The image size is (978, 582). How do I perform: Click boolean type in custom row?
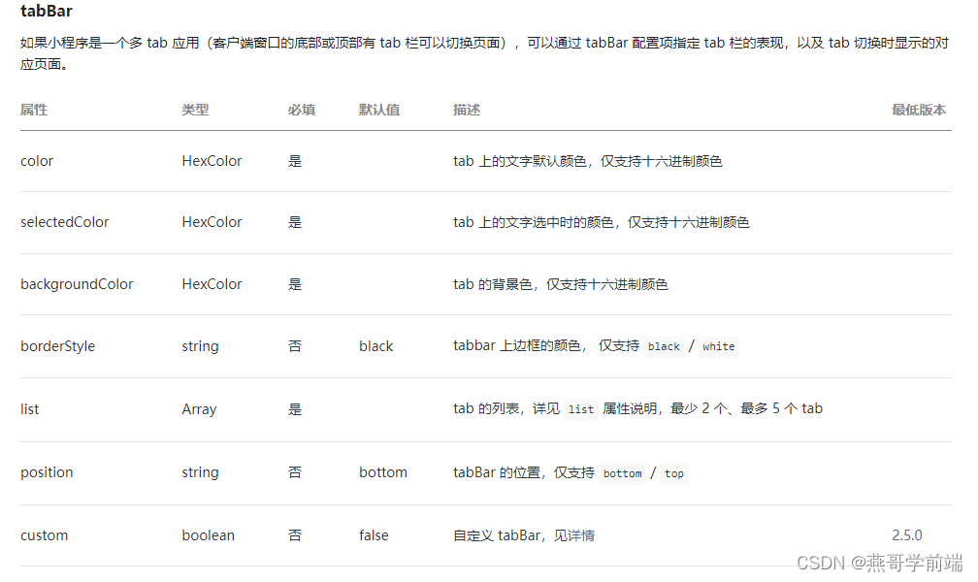209,535
